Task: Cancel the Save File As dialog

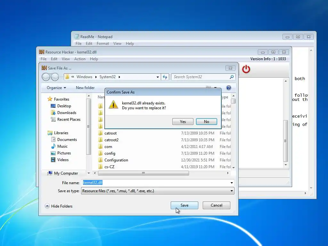Action: (x=216, y=205)
